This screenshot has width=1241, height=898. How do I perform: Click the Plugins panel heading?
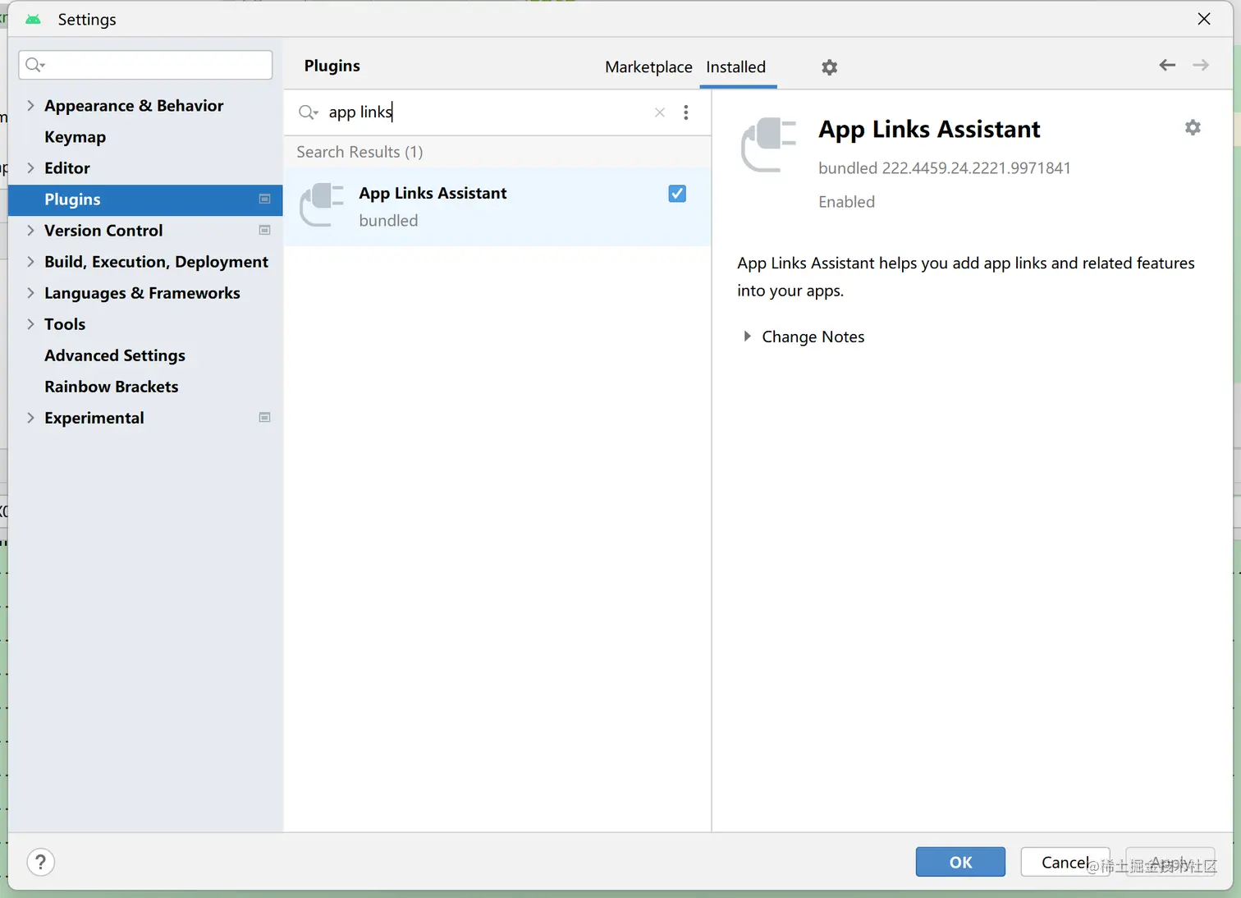tap(332, 66)
